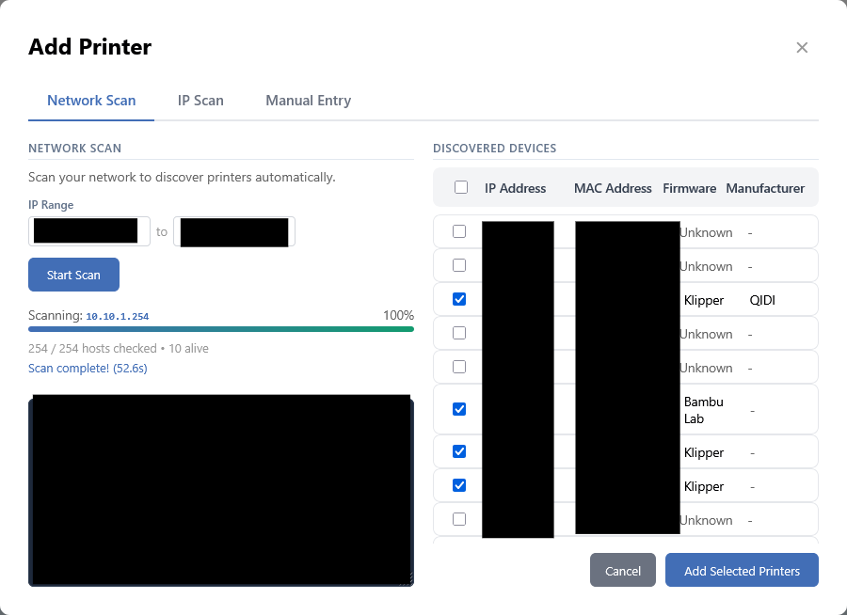
Task: Click the scanning progress bar
Action: click(221, 329)
